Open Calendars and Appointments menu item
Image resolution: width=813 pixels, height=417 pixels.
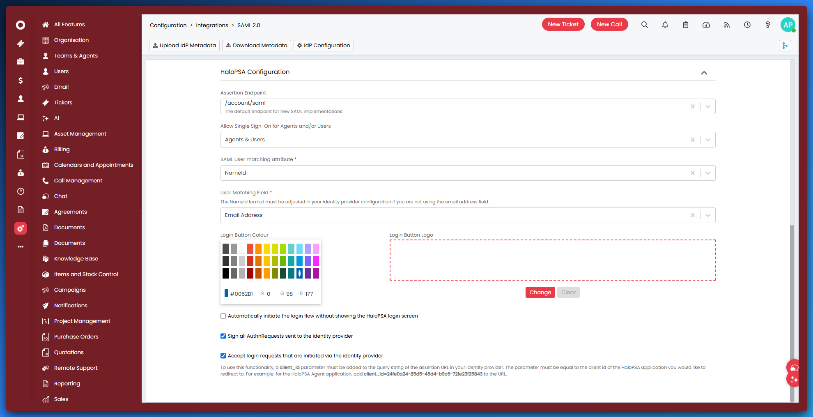(94, 165)
